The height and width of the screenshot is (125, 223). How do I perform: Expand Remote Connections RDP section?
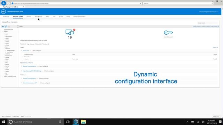coord(22,83)
